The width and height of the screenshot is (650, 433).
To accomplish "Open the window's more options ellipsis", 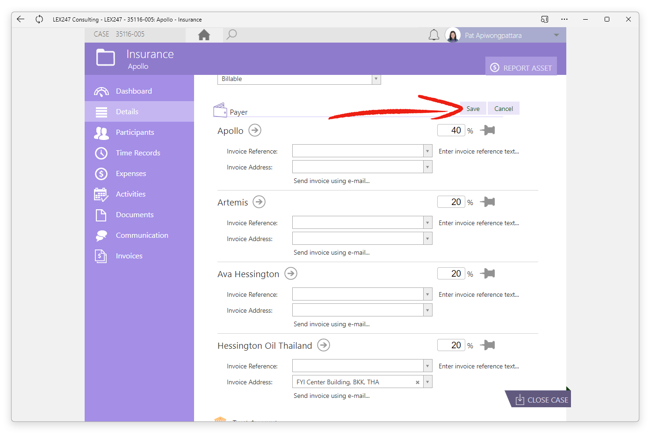I will [x=564, y=19].
